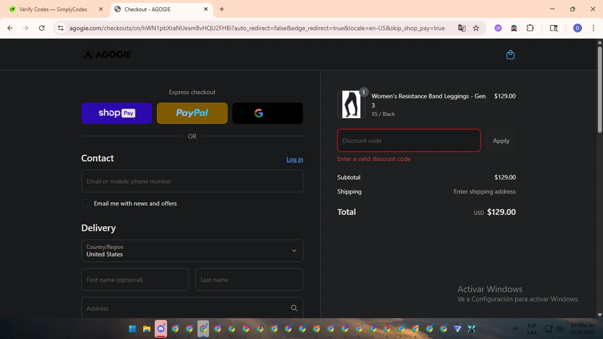Viewport: 603px width, 339px height.
Task: Click the USD $129.00 total amount
Action: click(495, 212)
